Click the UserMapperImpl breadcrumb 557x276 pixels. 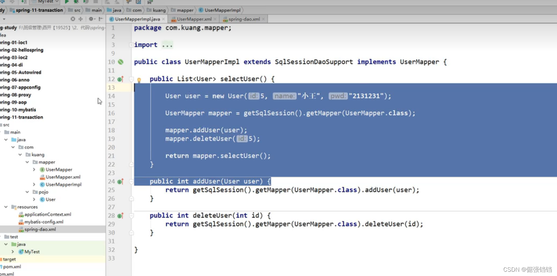coord(219,10)
